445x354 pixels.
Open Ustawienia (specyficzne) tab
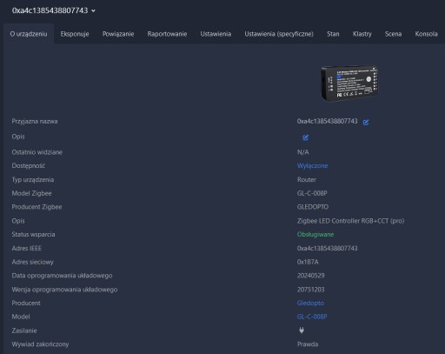coord(279,34)
